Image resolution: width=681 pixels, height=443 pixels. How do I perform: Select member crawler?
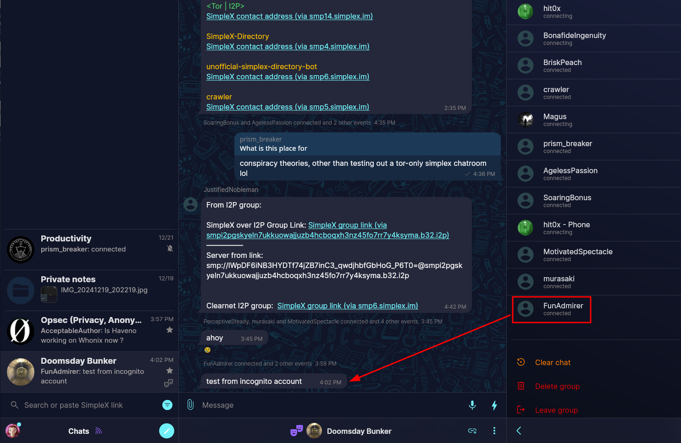tap(594, 93)
